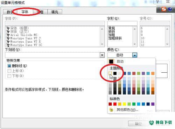Image resolution: width=175 pixels, height=129 pixels.
Task: Click the orange Sogou S icon
Action: 164,9
